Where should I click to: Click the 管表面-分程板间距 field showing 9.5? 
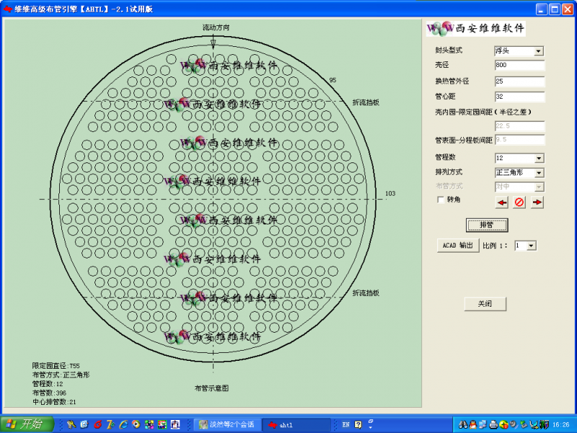click(519, 139)
